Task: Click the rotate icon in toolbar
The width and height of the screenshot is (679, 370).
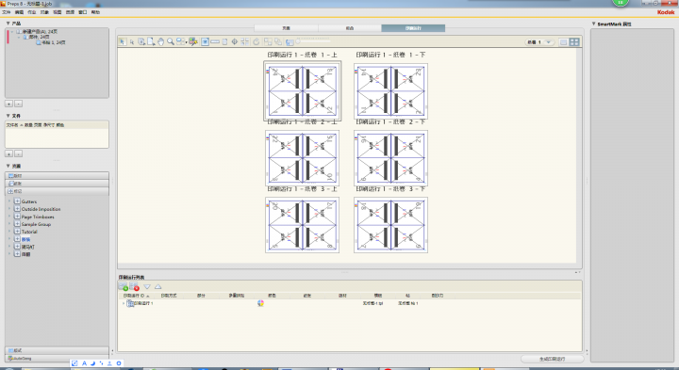Action: click(257, 42)
